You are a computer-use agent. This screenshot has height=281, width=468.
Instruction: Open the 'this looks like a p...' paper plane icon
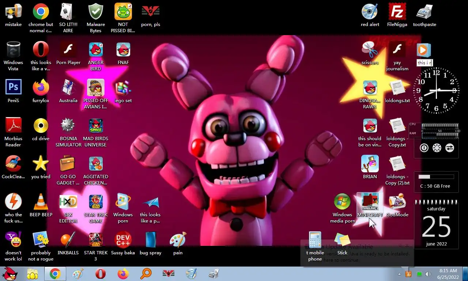pos(150,209)
